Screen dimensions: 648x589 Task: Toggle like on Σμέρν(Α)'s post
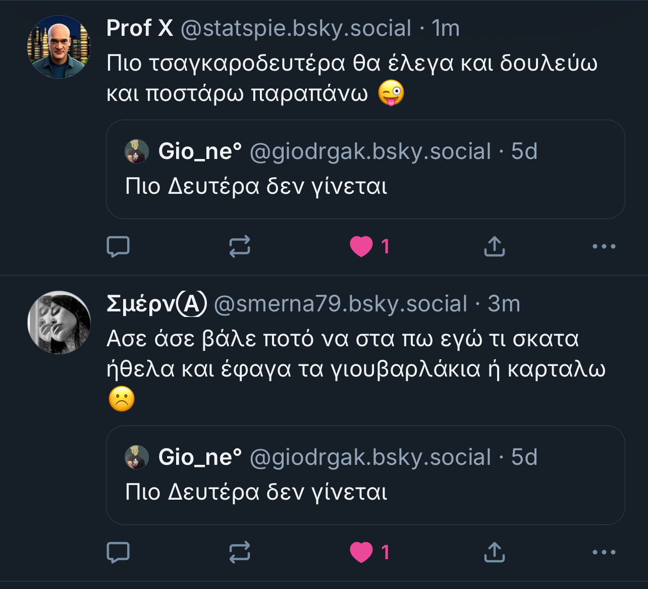[x=361, y=552]
